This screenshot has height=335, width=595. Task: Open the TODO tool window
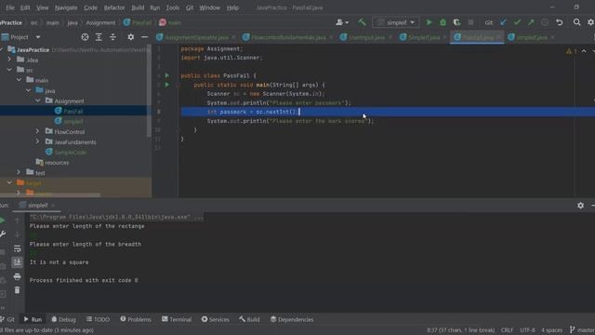[x=98, y=319]
